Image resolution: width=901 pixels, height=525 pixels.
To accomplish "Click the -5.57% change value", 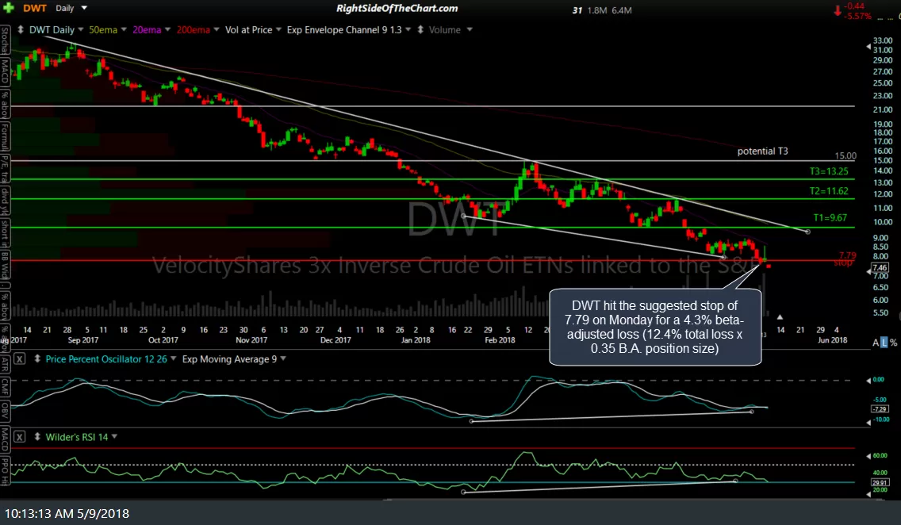I will [x=858, y=16].
